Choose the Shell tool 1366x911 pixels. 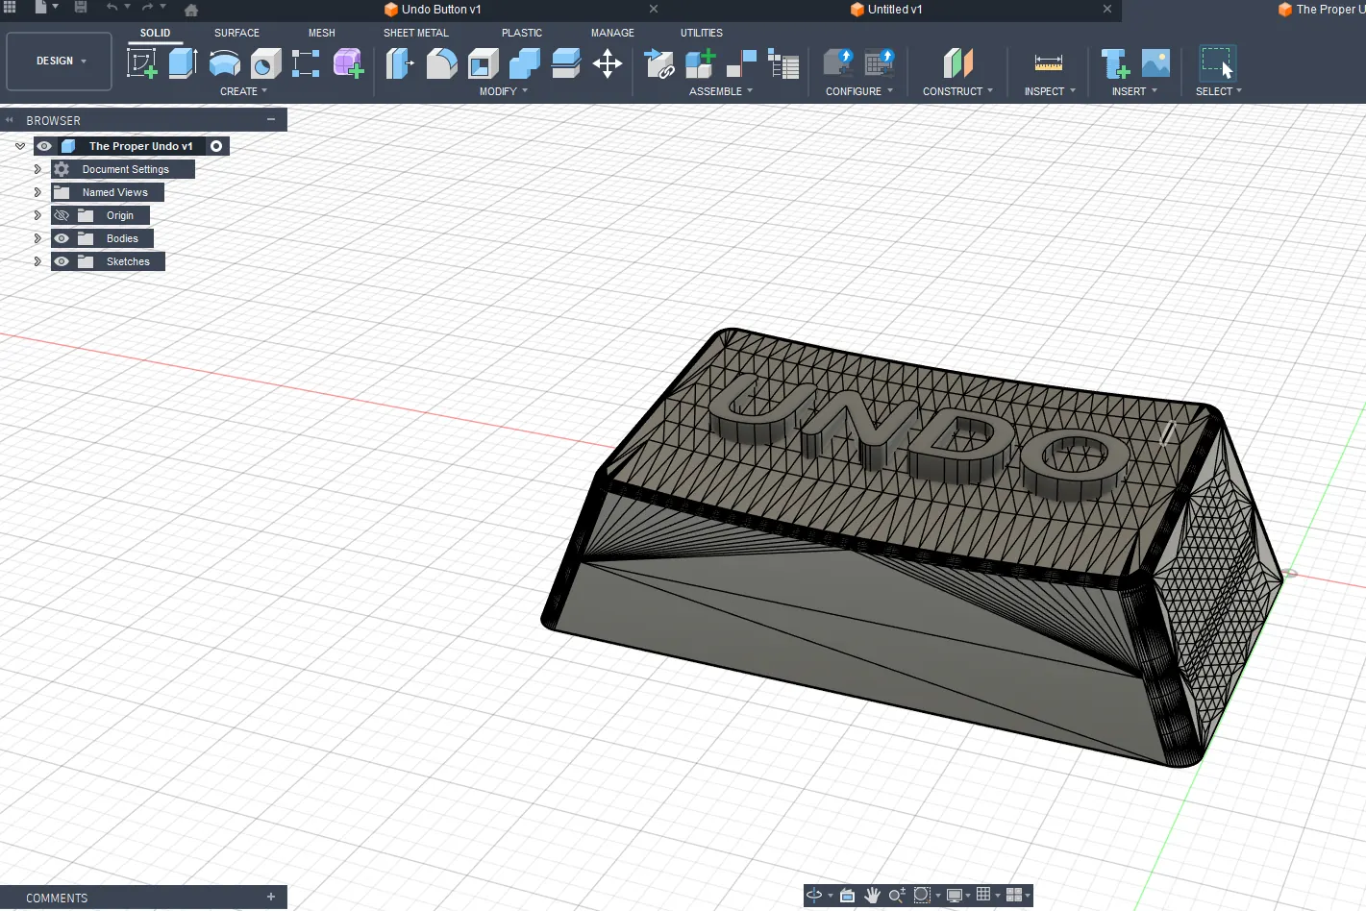tap(483, 63)
